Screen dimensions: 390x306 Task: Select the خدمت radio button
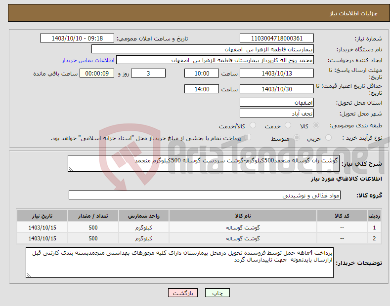pos(288,125)
